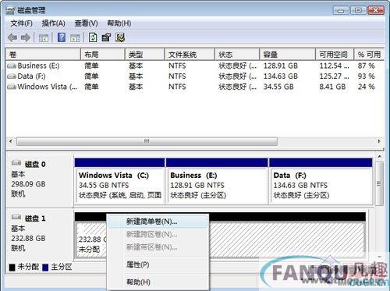
Task: Sort by the 状态 column header
Action: click(237, 55)
